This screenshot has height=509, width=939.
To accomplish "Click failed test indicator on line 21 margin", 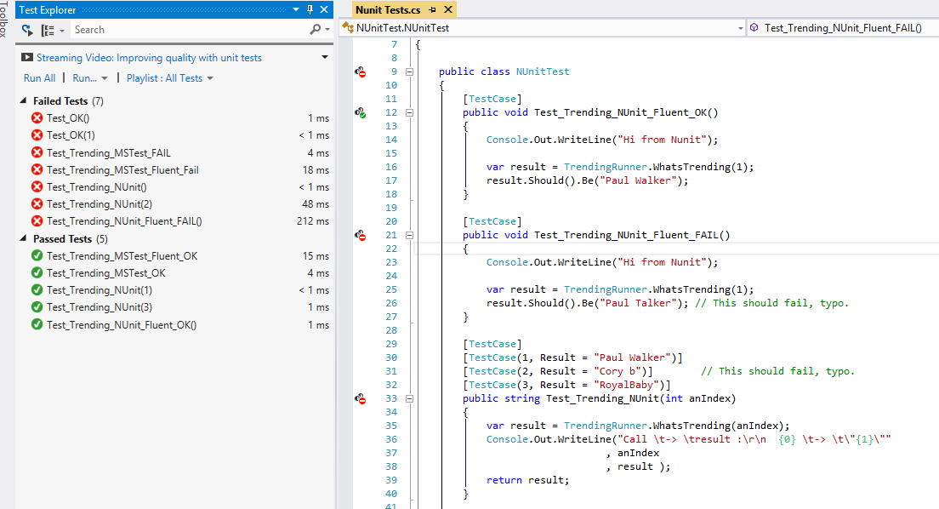I will click(x=361, y=236).
